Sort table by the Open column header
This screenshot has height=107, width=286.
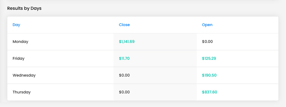click(x=207, y=25)
